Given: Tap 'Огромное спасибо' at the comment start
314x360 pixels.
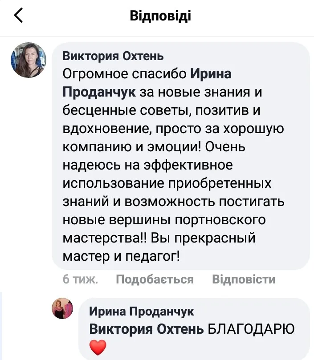Looking at the screenshot, I should click(125, 73).
